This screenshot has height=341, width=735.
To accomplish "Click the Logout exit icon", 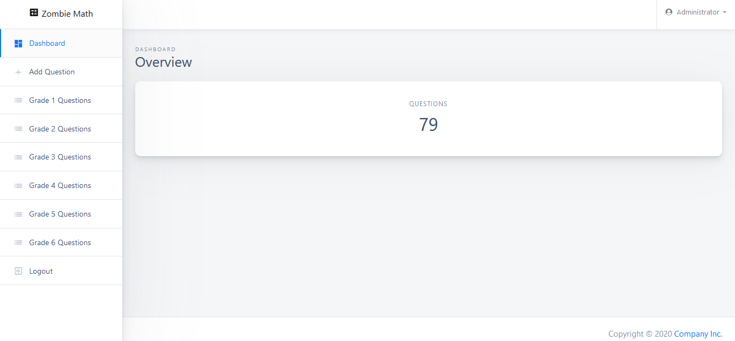I will point(18,272).
